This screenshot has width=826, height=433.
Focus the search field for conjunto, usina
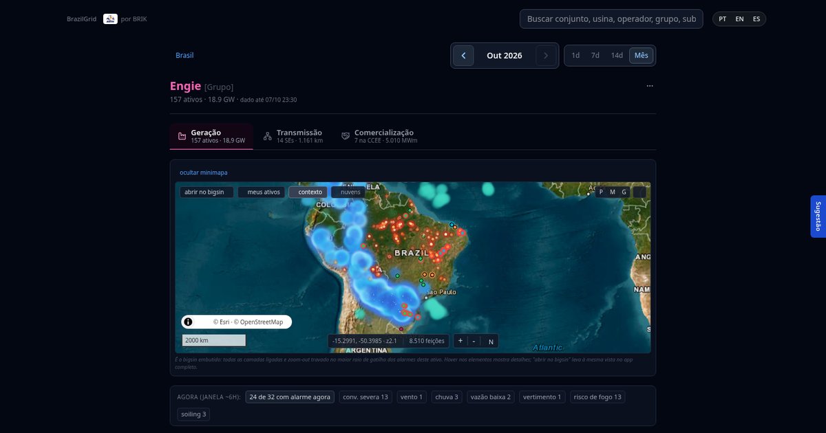[x=611, y=19]
